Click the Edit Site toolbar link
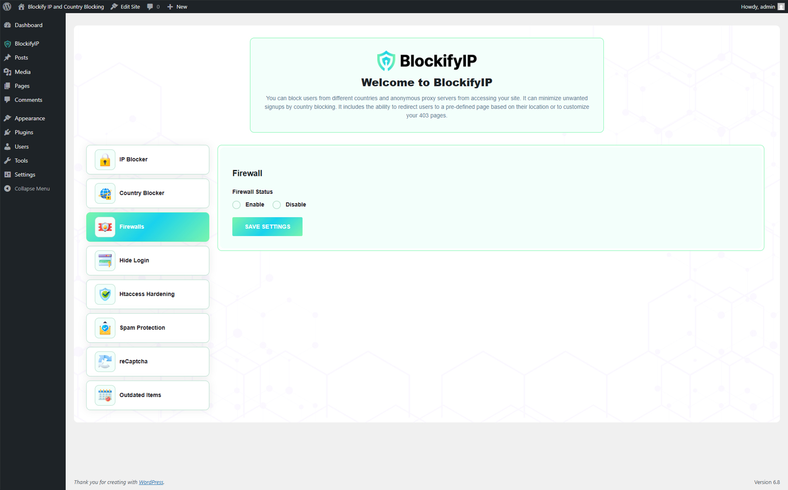The image size is (788, 490). point(126,7)
